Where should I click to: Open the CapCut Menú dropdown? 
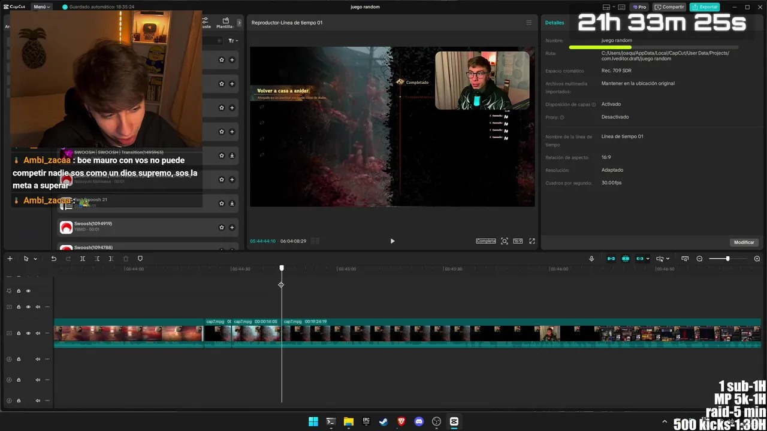tap(42, 7)
